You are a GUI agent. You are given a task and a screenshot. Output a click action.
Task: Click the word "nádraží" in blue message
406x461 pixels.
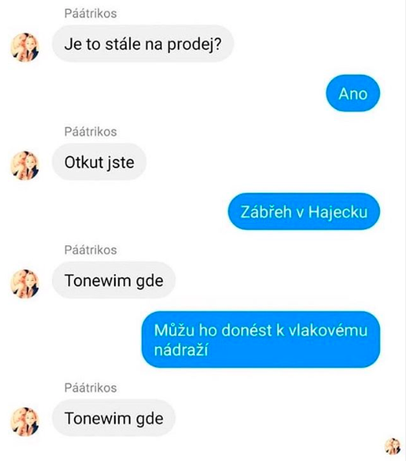[181, 350]
